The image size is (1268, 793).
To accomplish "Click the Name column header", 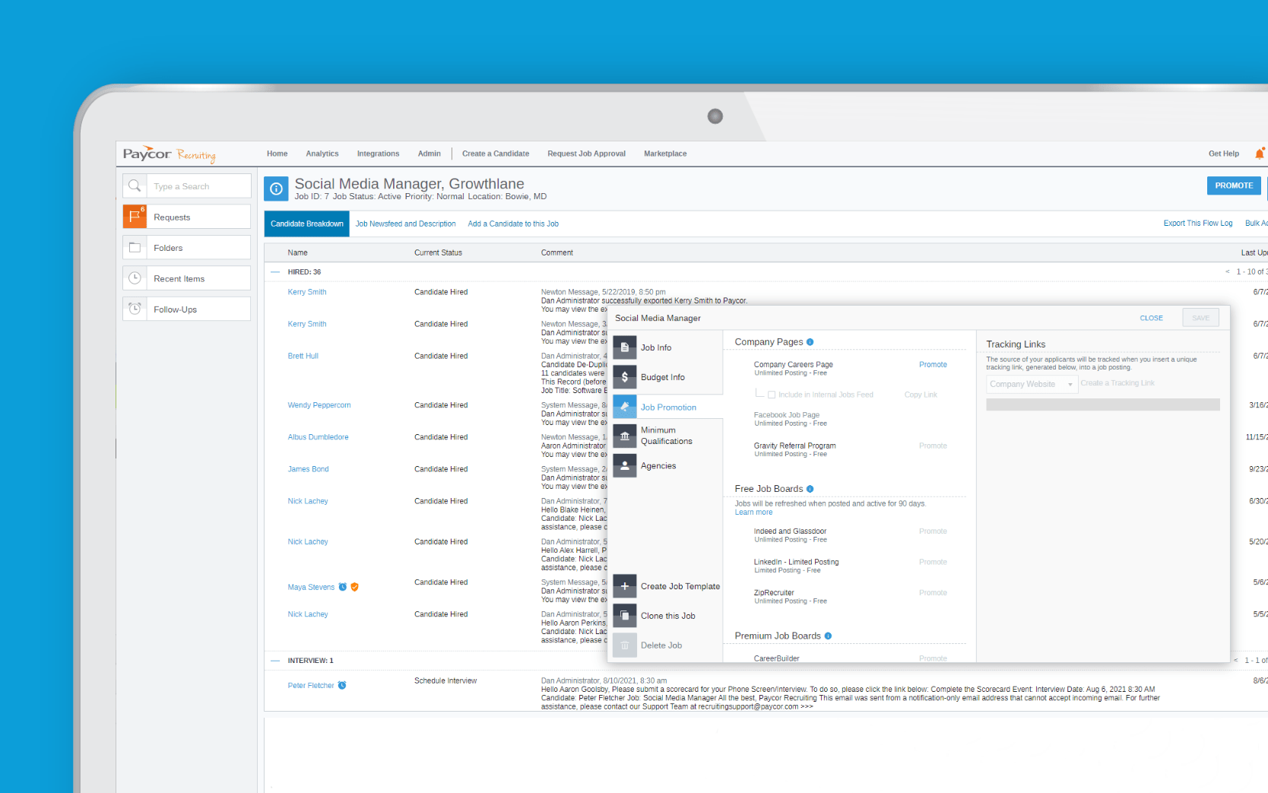I will (x=298, y=252).
